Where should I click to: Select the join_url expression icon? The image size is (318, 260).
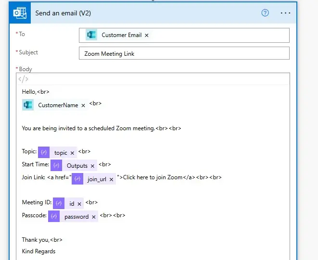tap(77, 179)
